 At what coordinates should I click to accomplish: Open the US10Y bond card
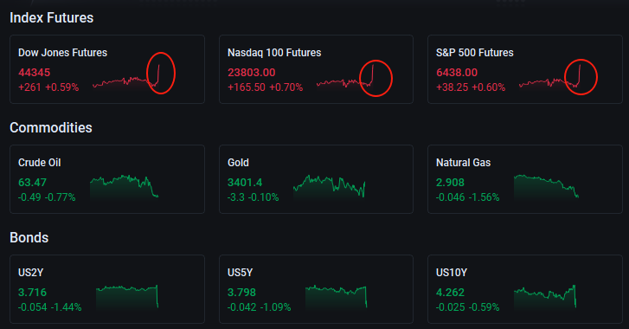coord(525,289)
